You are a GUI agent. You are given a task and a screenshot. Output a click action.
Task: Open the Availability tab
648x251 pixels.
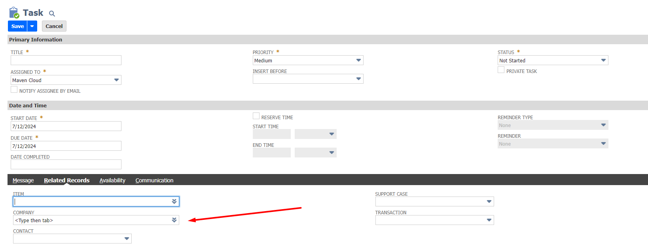(112, 180)
